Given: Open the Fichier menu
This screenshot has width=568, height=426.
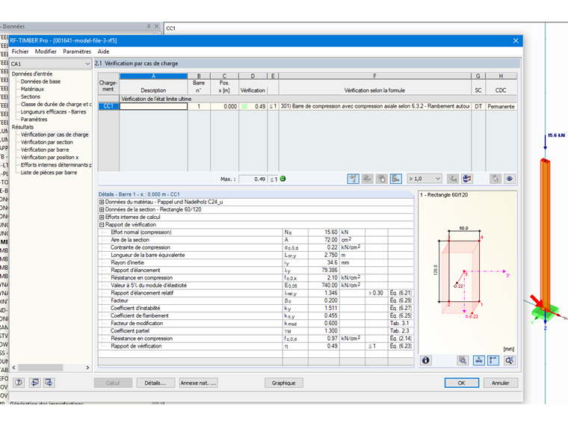Looking at the screenshot, I should 20,52.
